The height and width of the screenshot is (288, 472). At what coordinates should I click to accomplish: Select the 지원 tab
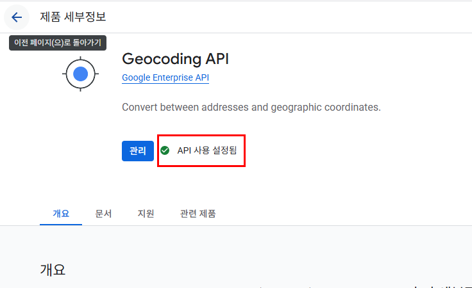146,214
